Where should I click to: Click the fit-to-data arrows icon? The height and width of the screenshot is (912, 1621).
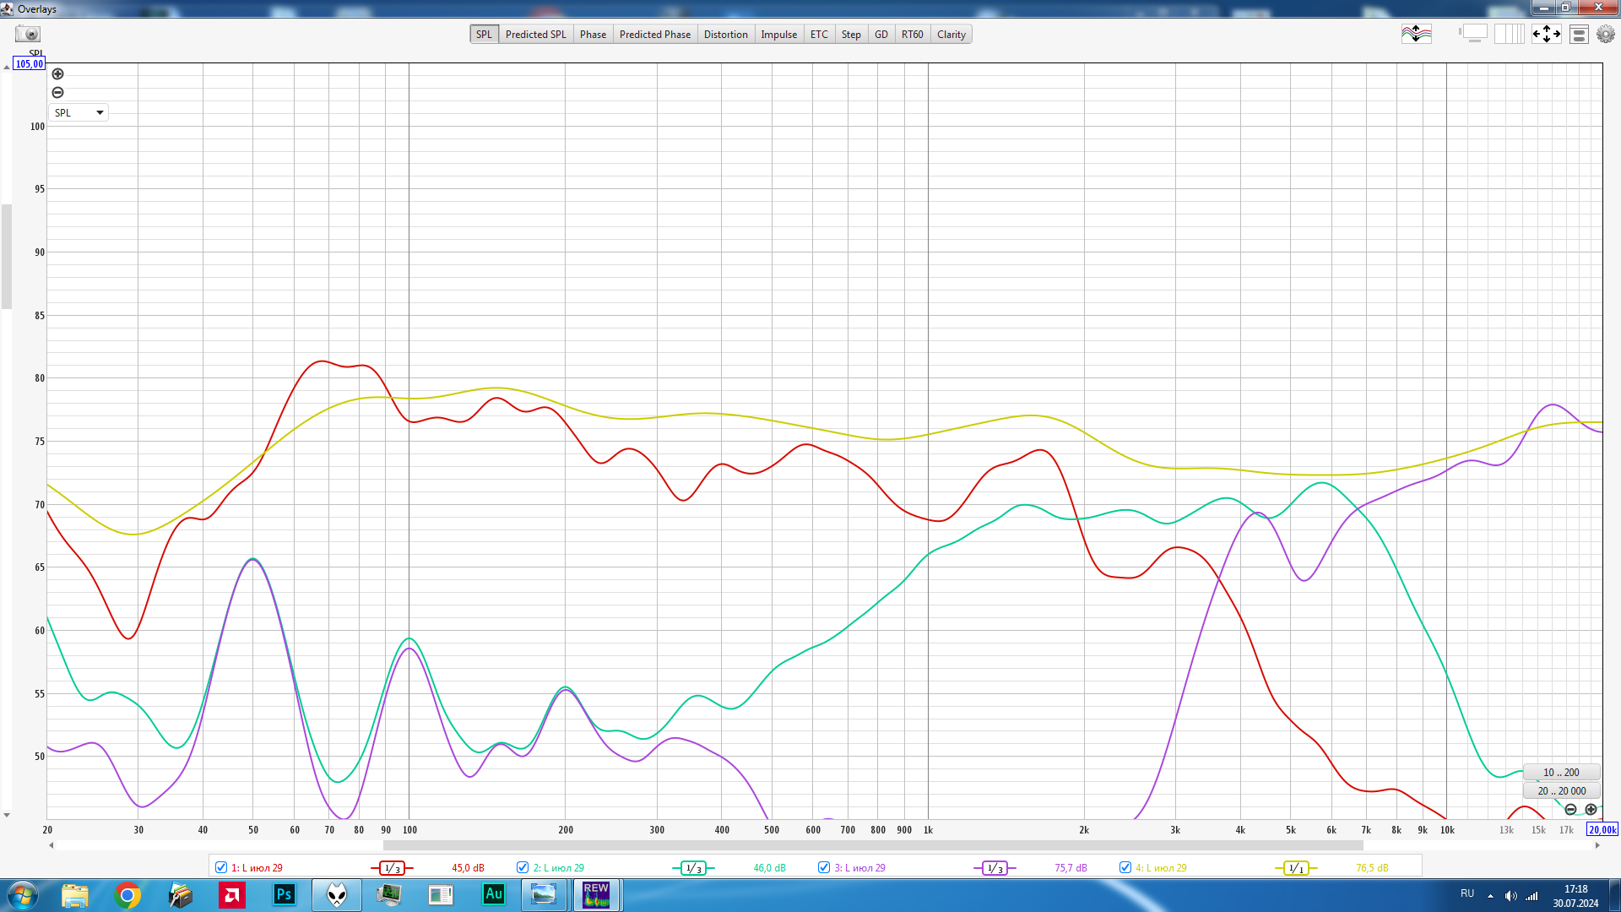click(1546, 34)
